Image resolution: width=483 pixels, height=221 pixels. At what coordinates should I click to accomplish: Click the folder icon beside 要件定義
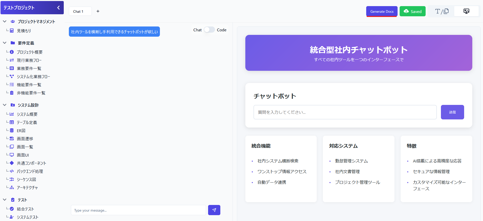coord(13,43)
